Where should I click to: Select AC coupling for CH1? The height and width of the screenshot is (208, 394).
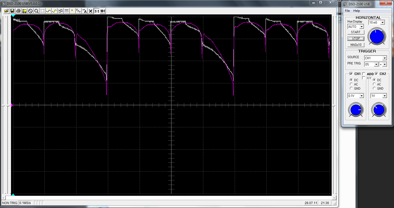pos(351,84)
